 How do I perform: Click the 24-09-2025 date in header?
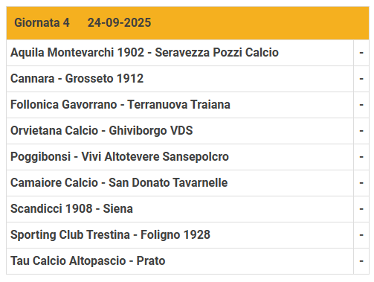pos(119,22)
